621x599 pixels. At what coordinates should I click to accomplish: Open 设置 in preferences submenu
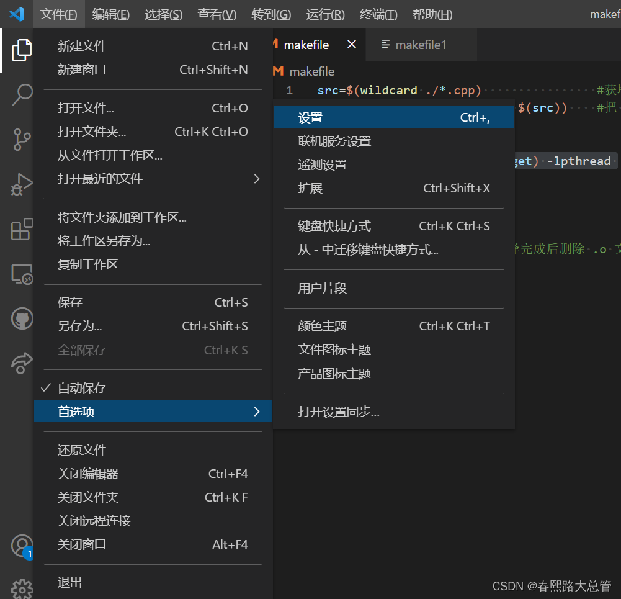click(x=394, y=118)
